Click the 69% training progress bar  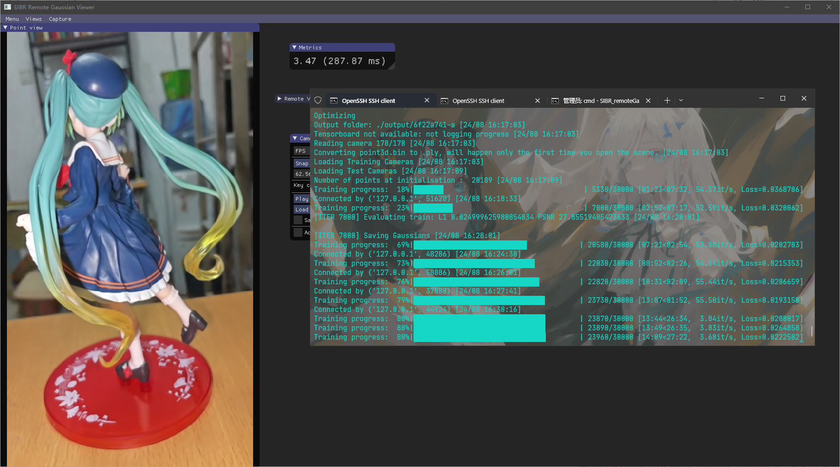tap(470, 245)
